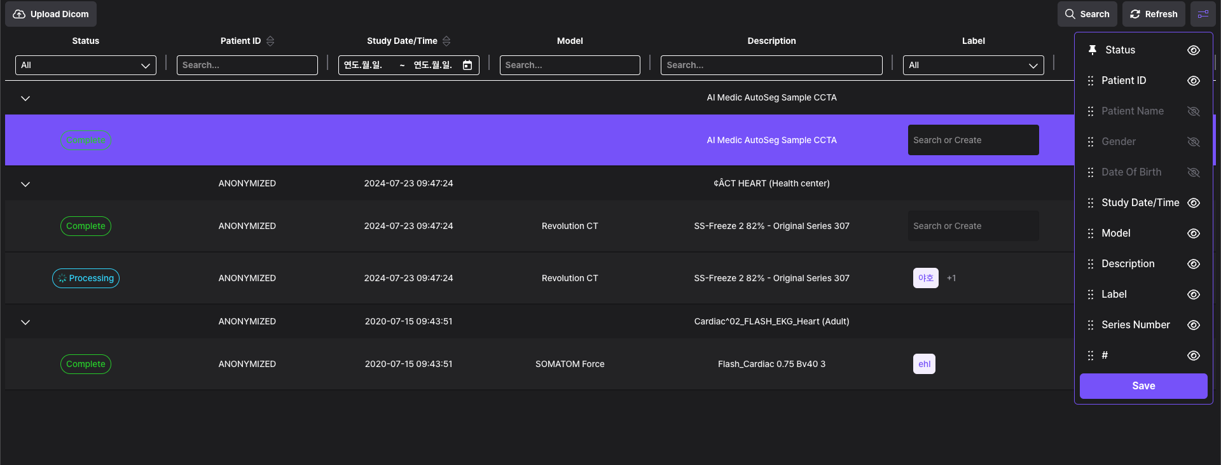This screenshot has height=465, width=1221.
Task: Click the Complete badge for SOMATOM Force series
Action: 86,364
